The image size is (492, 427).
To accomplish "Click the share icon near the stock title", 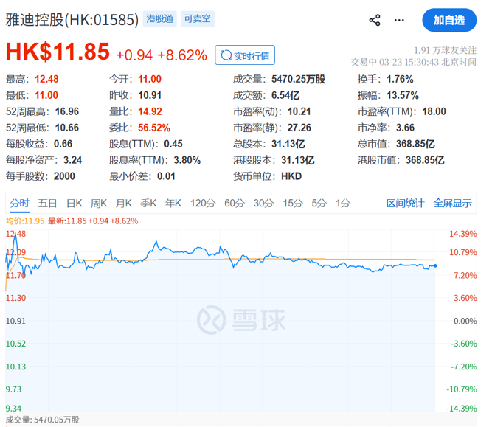I will [375, 20].
